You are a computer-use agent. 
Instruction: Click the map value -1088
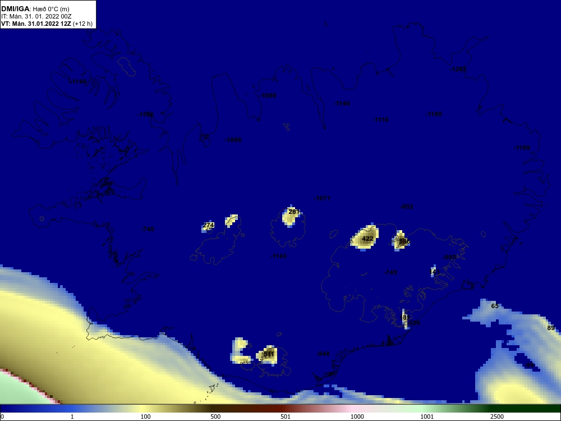coord(233,140)
